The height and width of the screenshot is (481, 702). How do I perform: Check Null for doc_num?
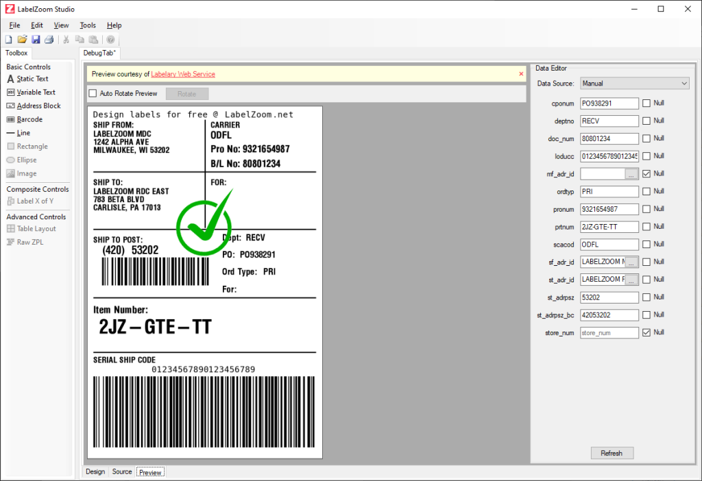click(x=646, y=138)
